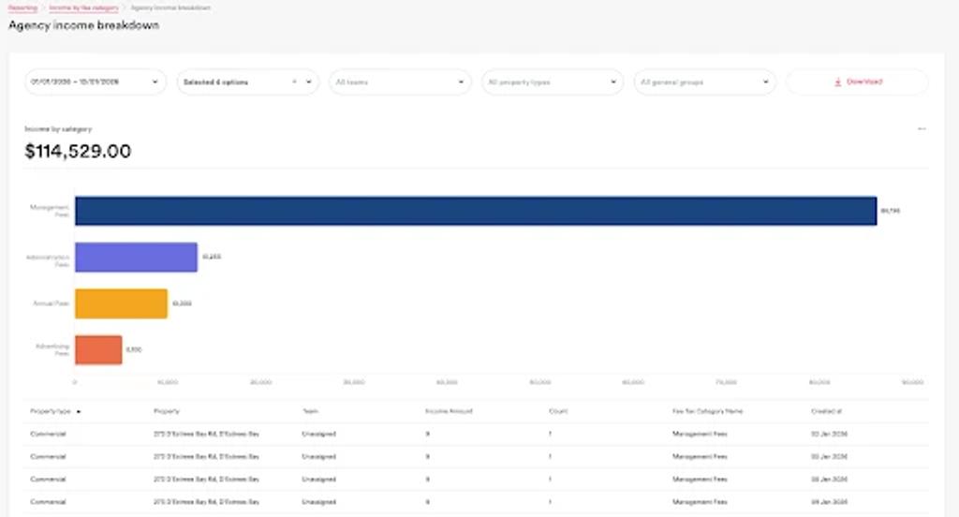Click the Annual Fees axis label
This screenshot has height=517, width=959.
point(51,303)
